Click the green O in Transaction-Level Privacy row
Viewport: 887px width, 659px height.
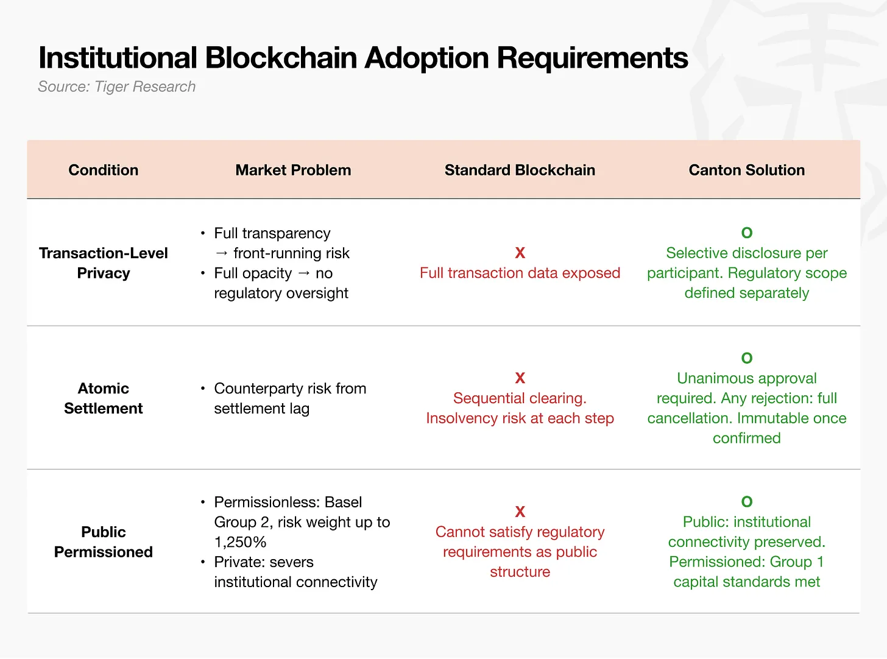[x=747, y=233]
